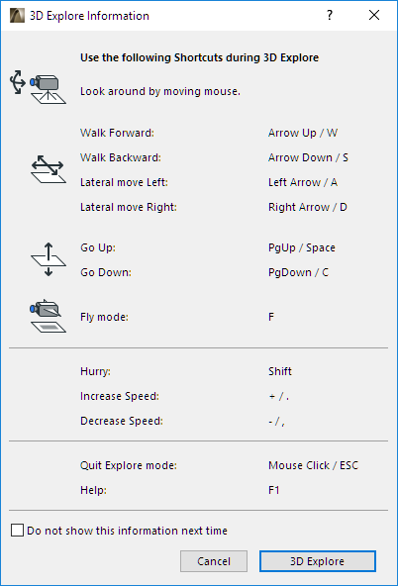This screenshot has width=398, height=586.
Task: Close the 3D Explore Information dialog
Action: [x=374, y=15]
